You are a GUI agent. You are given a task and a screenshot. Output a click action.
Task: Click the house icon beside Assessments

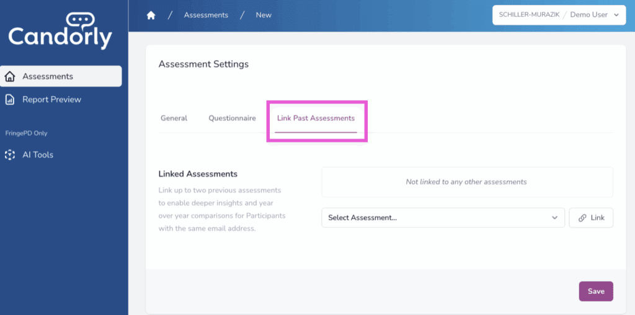tap(10, 77)
